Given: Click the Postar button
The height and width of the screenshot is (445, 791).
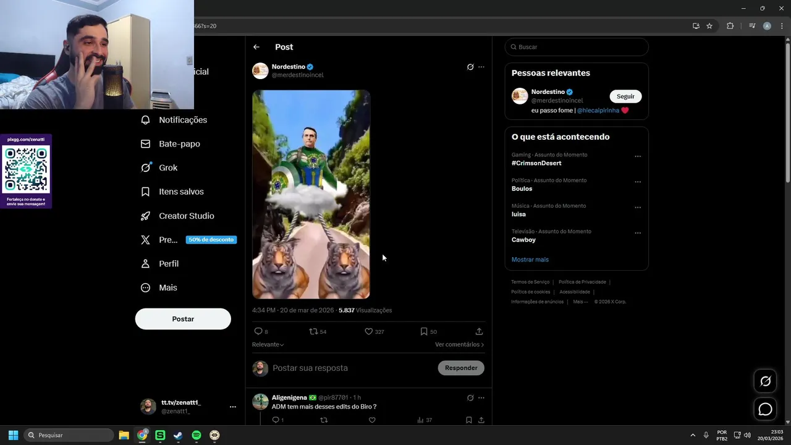Looking at the screenshot, I should pyautogui.click(x=183, y=319).
